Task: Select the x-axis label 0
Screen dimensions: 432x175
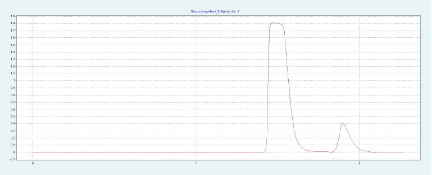Action: 33,164
